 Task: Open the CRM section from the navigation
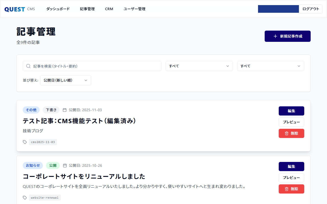click(109, 9)
